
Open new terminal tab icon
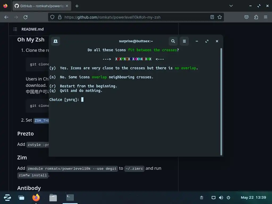(x=56, y=41)
